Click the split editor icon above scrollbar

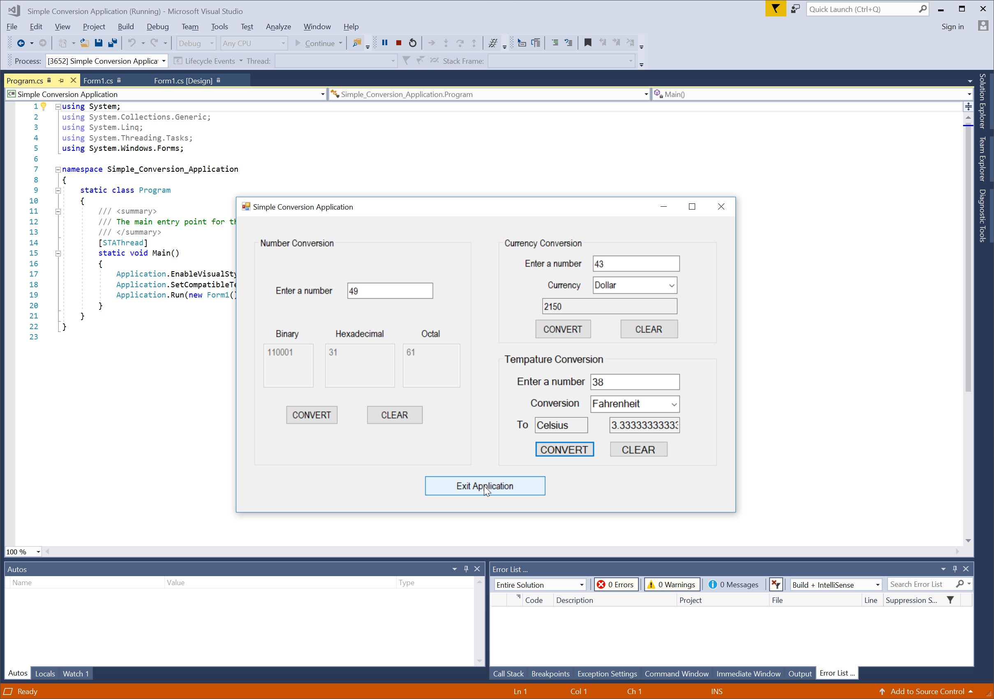(x=969, y=106)
